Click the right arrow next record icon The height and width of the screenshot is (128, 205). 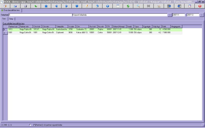(66, 6)
